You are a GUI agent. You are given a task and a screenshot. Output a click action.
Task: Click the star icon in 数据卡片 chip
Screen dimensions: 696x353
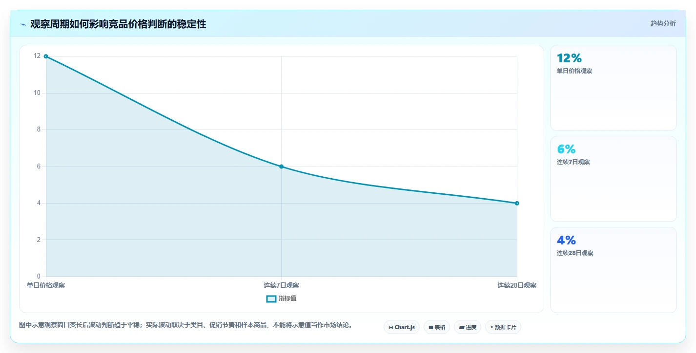(492, 327)
